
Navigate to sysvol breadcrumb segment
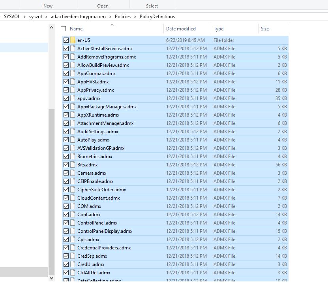point(36,17)
